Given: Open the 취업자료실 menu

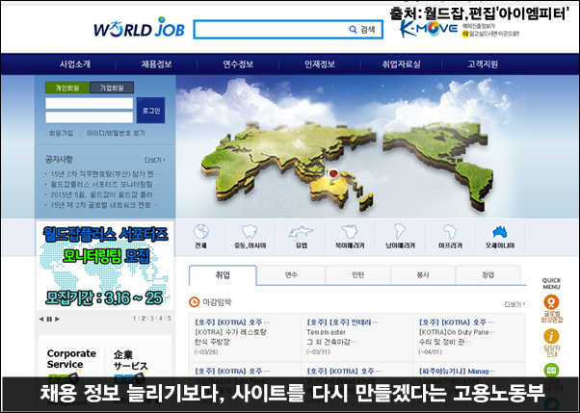Looking at the screenshot, I should point(402,65).
